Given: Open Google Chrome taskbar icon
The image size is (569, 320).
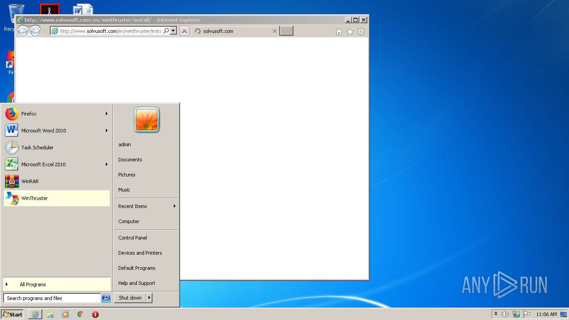Looking at the screenshot, I should click(x=80, y=314).
